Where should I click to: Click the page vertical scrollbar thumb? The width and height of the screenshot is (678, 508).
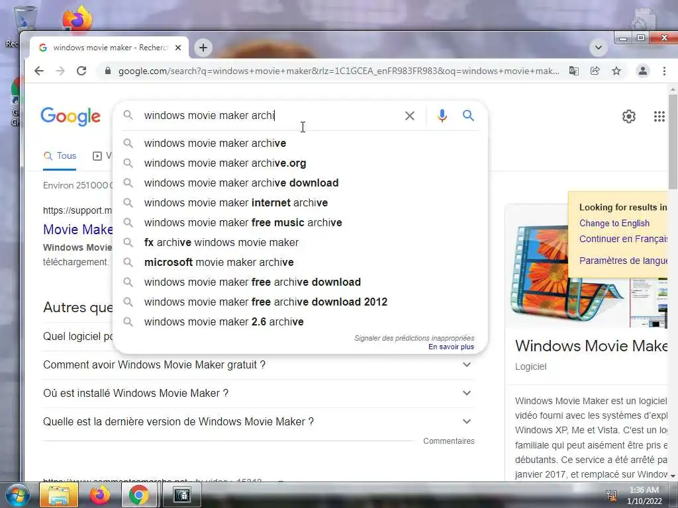pos(673,142)
